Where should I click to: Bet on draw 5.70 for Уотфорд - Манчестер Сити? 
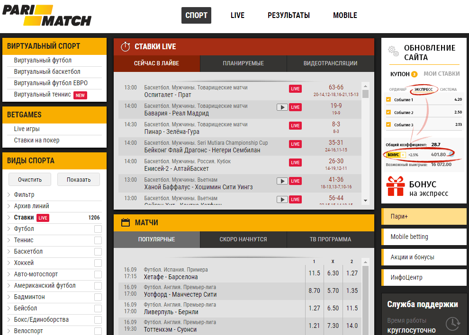click(333, 291)
